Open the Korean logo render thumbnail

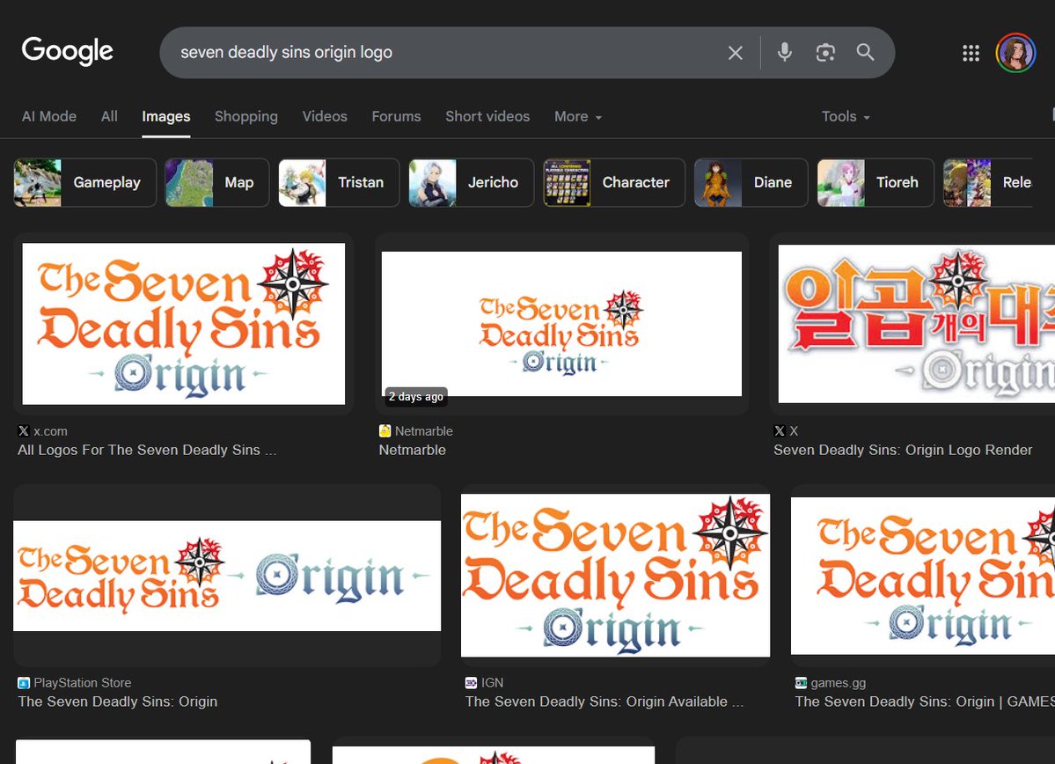point(916,324)
